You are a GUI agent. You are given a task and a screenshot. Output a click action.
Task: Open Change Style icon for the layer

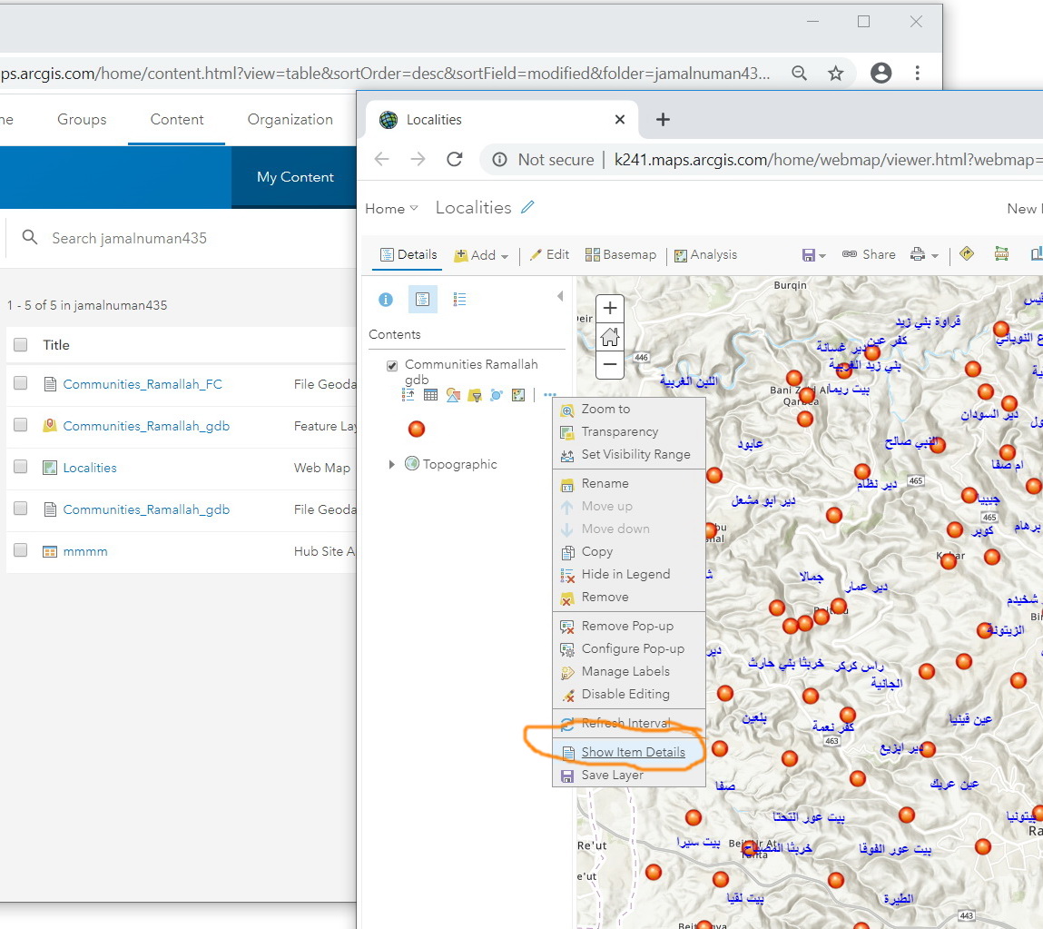click(x=452, y=395)
